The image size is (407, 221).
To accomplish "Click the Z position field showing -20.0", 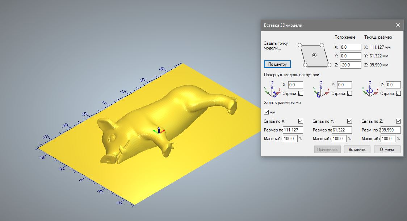I will 350,65.
